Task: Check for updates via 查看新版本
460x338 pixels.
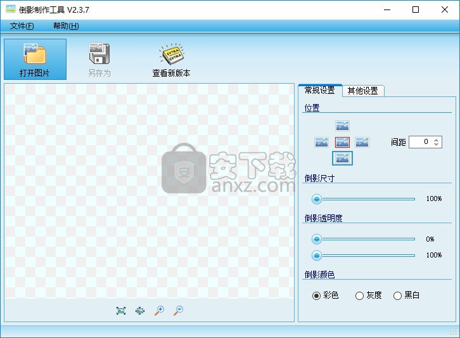Action: click(x=171, y=60)
